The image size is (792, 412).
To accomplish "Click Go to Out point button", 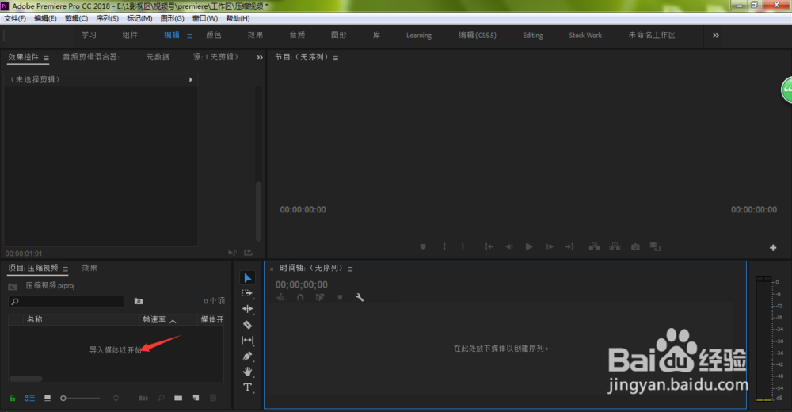I will click(569, 246).
